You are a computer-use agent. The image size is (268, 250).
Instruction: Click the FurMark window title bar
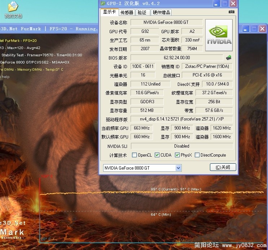point(49,29)
